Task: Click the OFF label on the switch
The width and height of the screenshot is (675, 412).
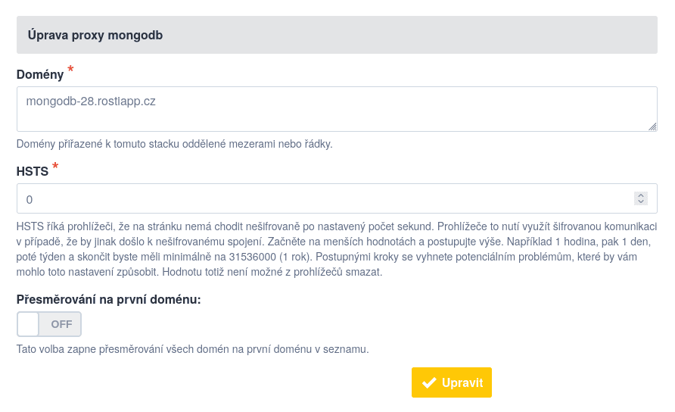Action: pos(61,324)
